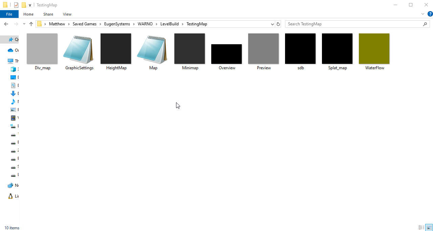Click the Up one level arrow
The width and height of the screenshot is (433, 231).
31,24
